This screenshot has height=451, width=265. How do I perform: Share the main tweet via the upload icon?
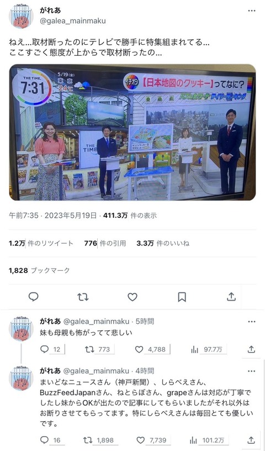tap(231, 297)
